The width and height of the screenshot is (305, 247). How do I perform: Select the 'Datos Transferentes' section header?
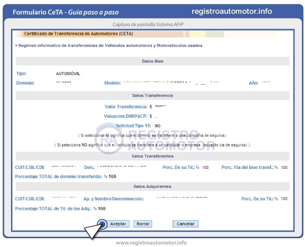(152, 156)
